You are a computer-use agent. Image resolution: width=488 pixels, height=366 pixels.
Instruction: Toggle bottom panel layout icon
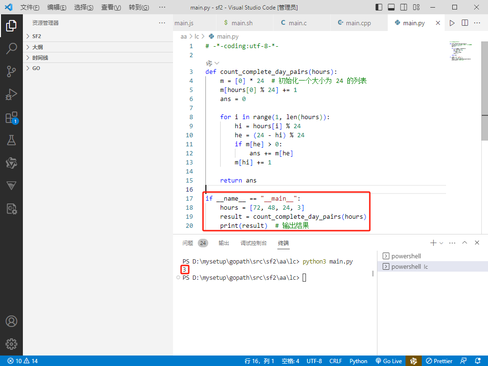391,7
